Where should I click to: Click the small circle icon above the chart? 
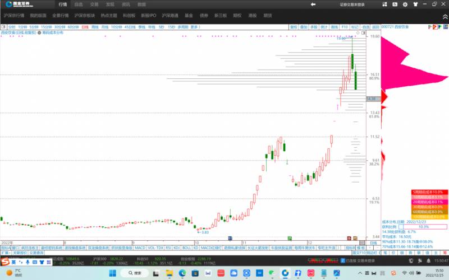[358, 33]
